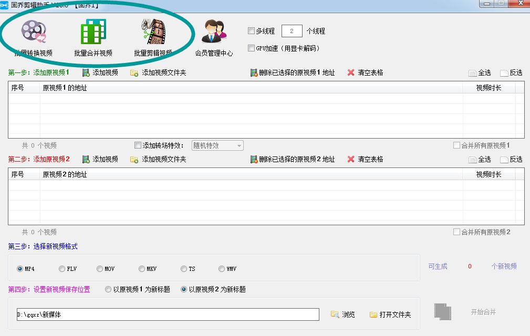530x336 pixels.
Task: Select 以原视频1为新标题 naming option
Action: point(108,289)
